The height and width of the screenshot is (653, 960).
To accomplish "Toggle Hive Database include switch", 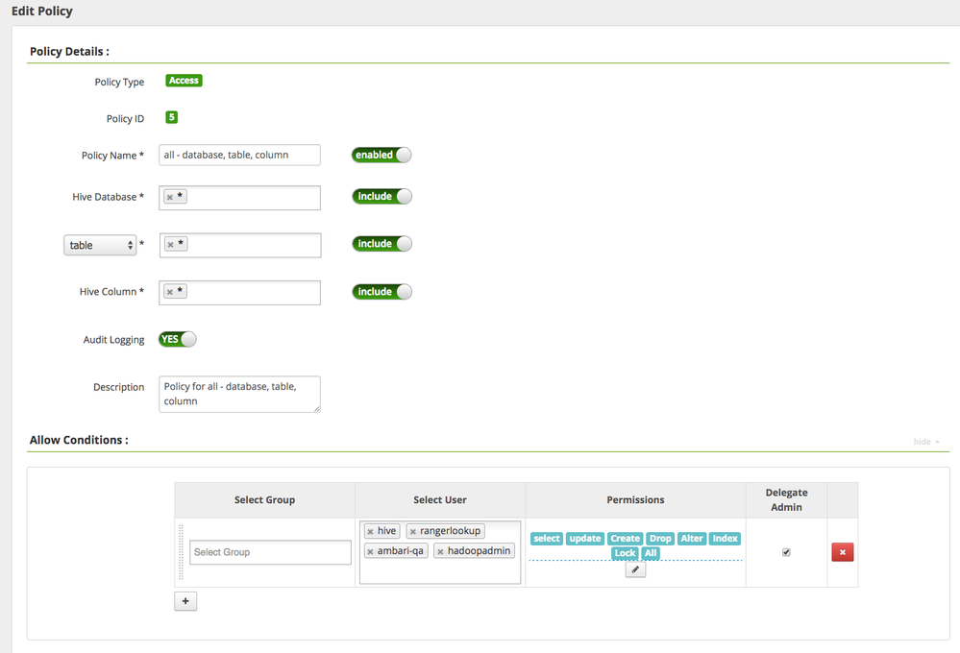I will click(x=382, y=197).
